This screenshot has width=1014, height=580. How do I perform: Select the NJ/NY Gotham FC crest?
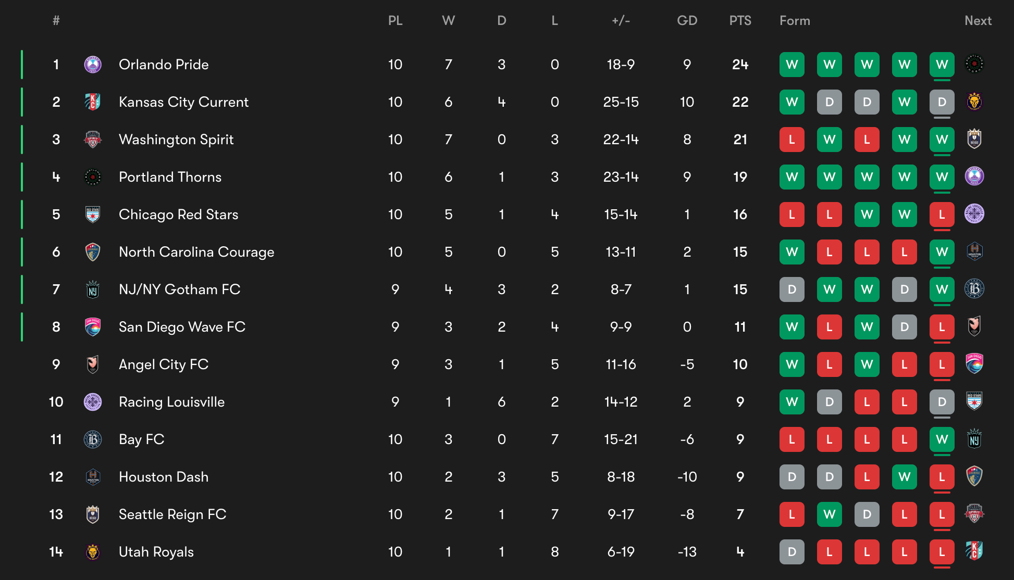(93, 289)
